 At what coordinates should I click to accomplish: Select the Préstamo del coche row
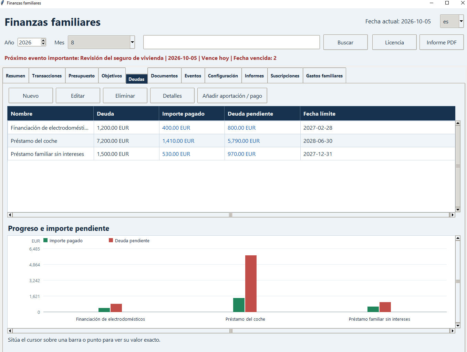231,141
